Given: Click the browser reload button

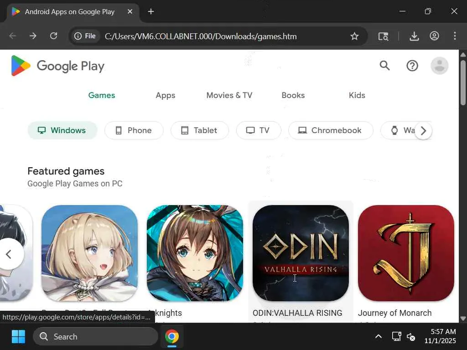Looking at the screenshot, I should point(54,36).
